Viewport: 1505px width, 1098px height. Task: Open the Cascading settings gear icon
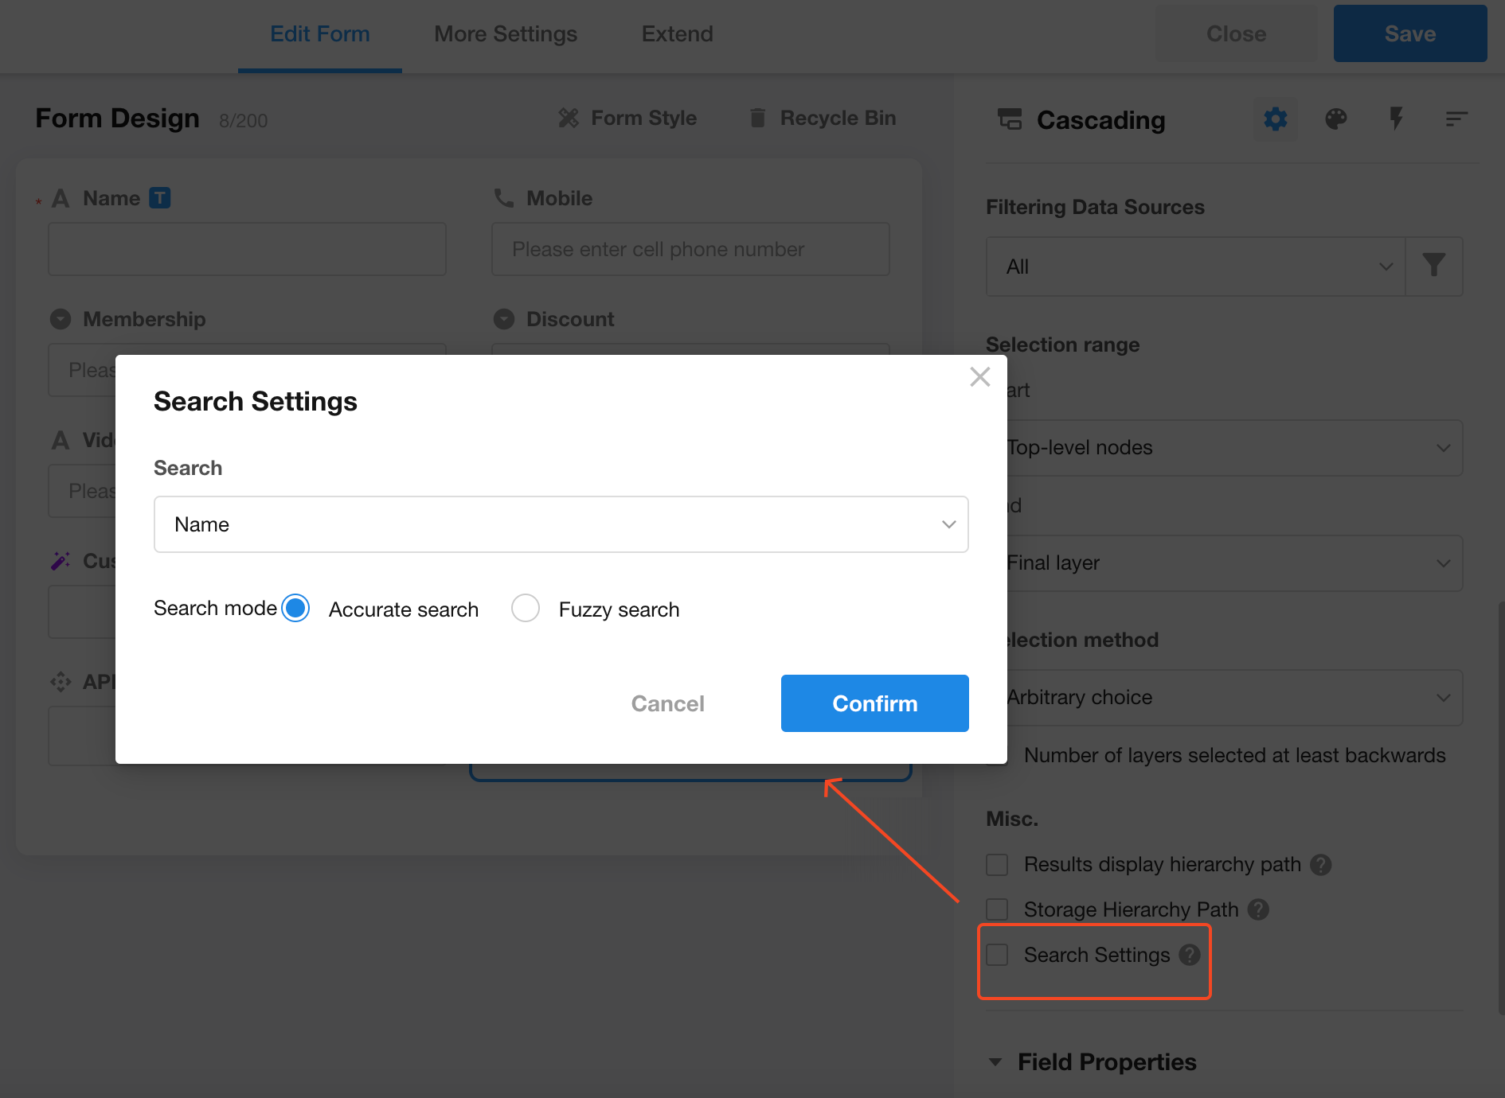tap(1276, 119)
